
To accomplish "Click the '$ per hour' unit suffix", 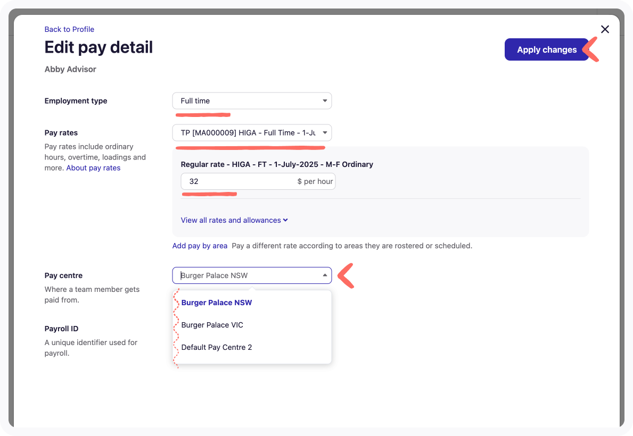I will coord(315,181).
